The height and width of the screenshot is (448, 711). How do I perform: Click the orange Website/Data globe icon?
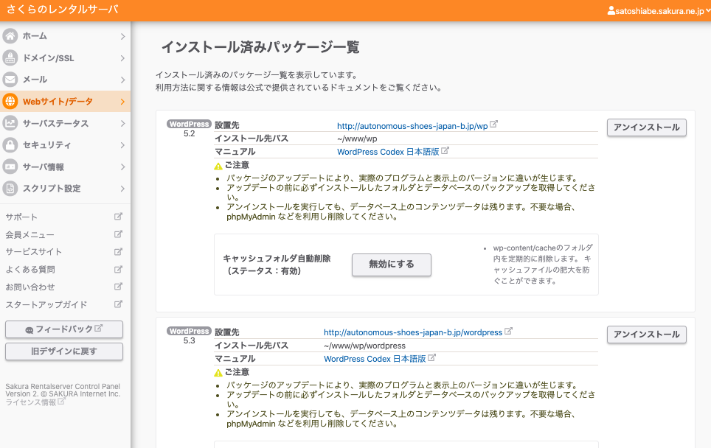click(10, 102)
